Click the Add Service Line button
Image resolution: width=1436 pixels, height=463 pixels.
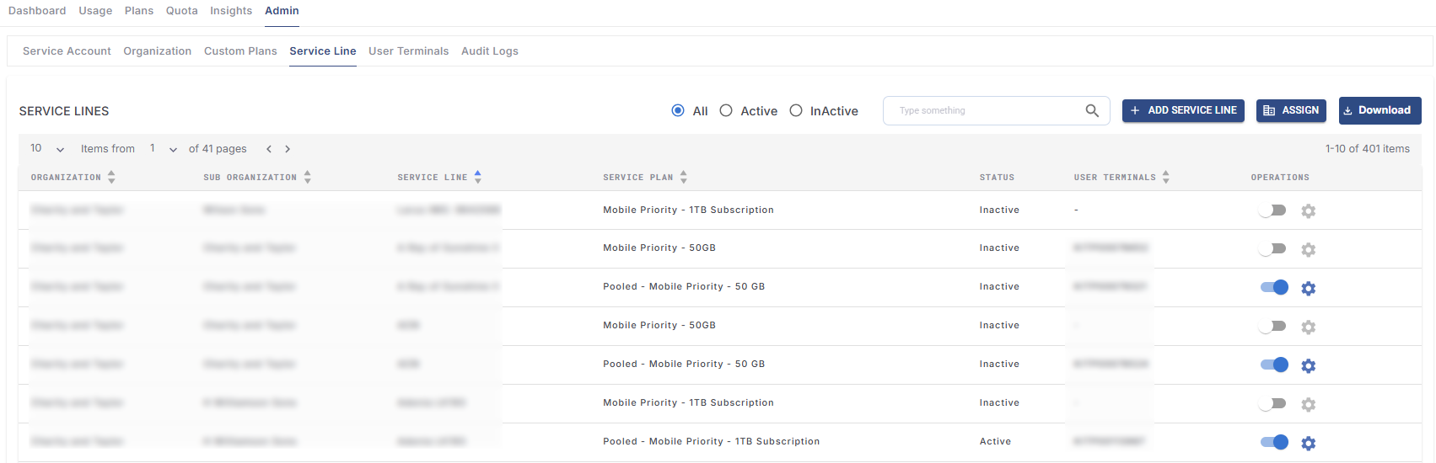click(x=1183, y=111)
